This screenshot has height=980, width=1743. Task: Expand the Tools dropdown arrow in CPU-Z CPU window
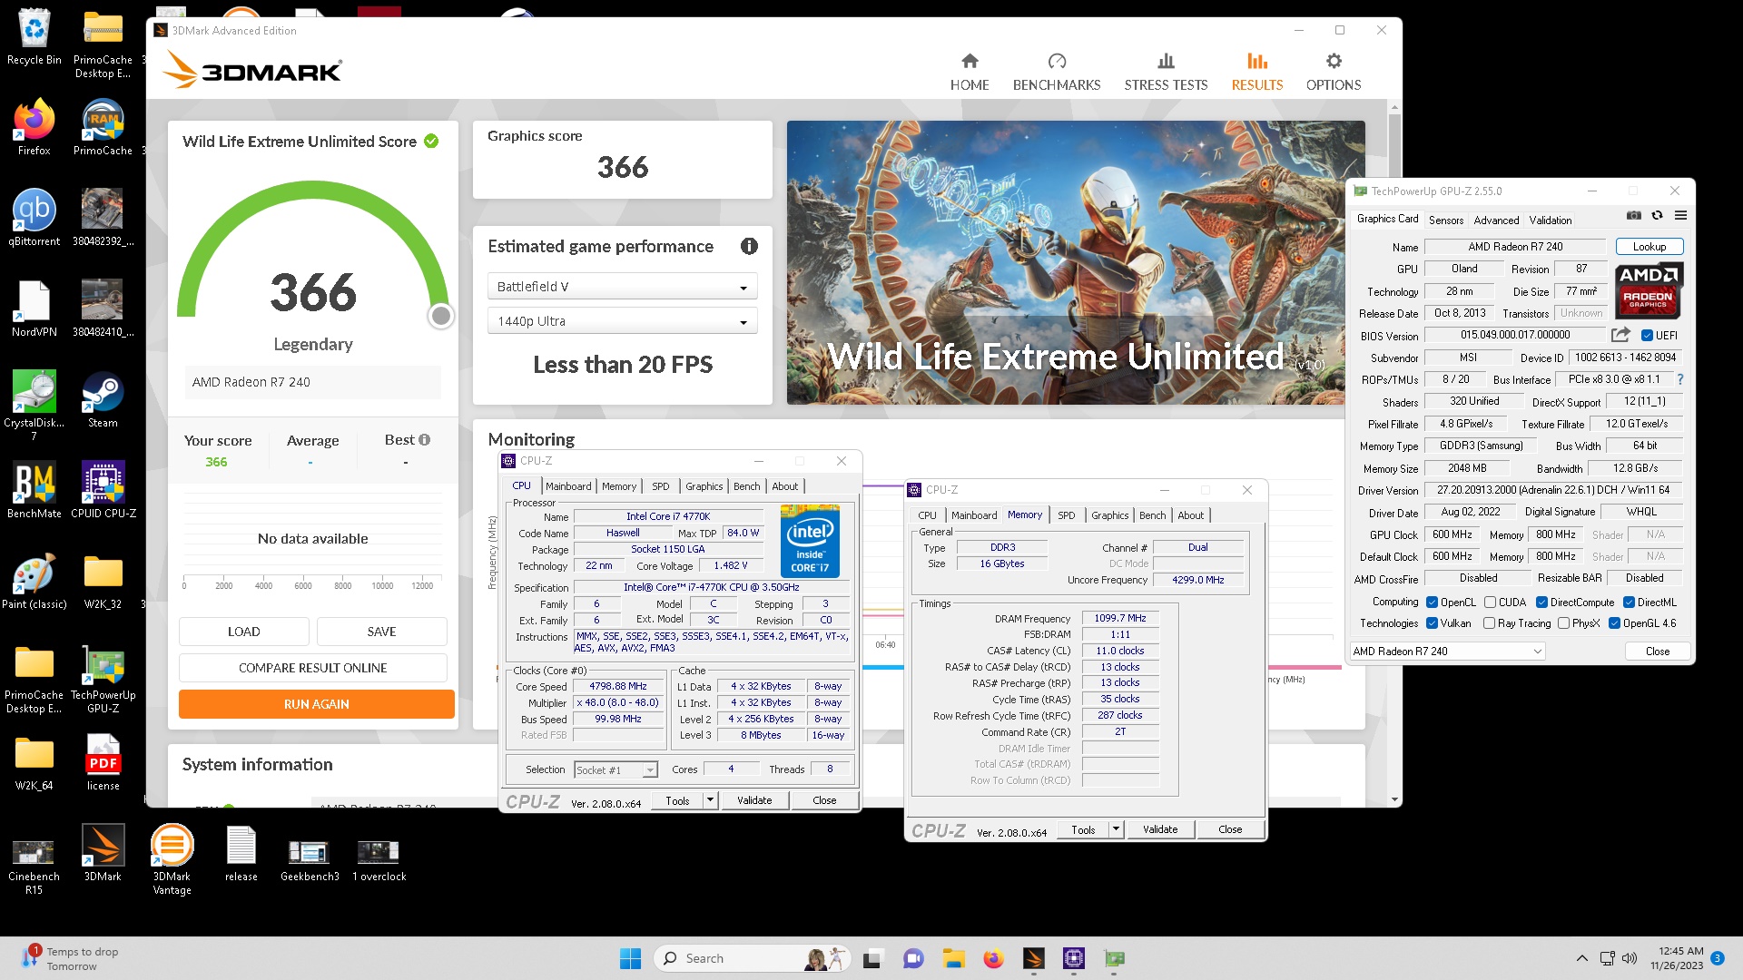[x=710, y=800]
